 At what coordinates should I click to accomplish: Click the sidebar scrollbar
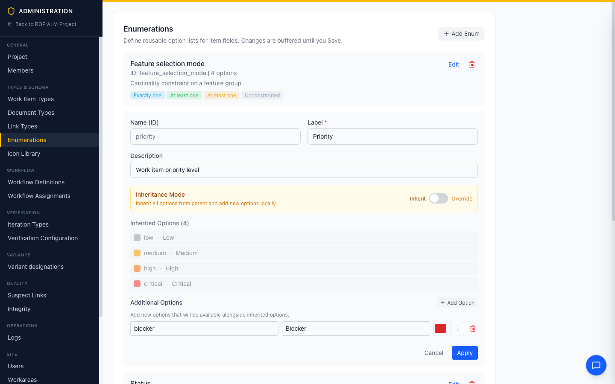tap(101, 177)
